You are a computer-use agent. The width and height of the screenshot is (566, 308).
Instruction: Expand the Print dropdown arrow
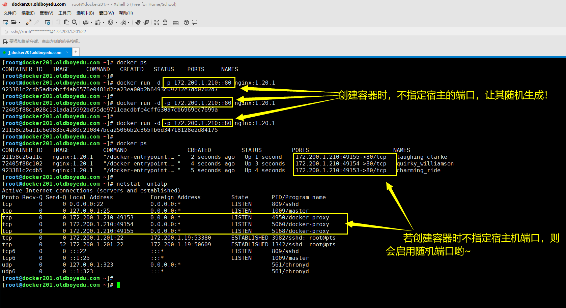coord(91,23)
